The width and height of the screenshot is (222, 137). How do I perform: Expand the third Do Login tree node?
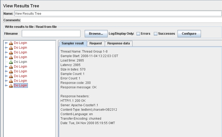[x=6, y=52]
